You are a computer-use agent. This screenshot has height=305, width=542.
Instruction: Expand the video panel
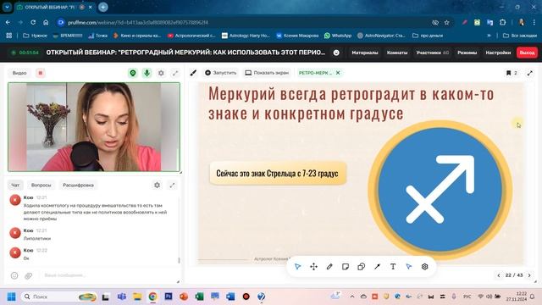point(175,73)
